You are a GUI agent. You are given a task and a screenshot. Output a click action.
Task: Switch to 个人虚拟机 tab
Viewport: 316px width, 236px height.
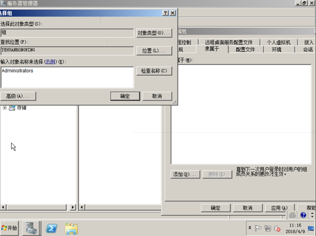pos(278,42)
